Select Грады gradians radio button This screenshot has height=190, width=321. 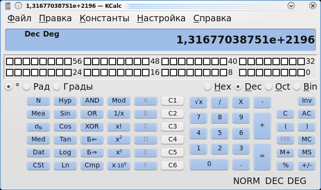tap(57, 87)
